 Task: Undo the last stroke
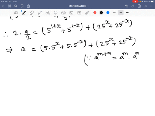pyautogui.click(x=127, y=6)
